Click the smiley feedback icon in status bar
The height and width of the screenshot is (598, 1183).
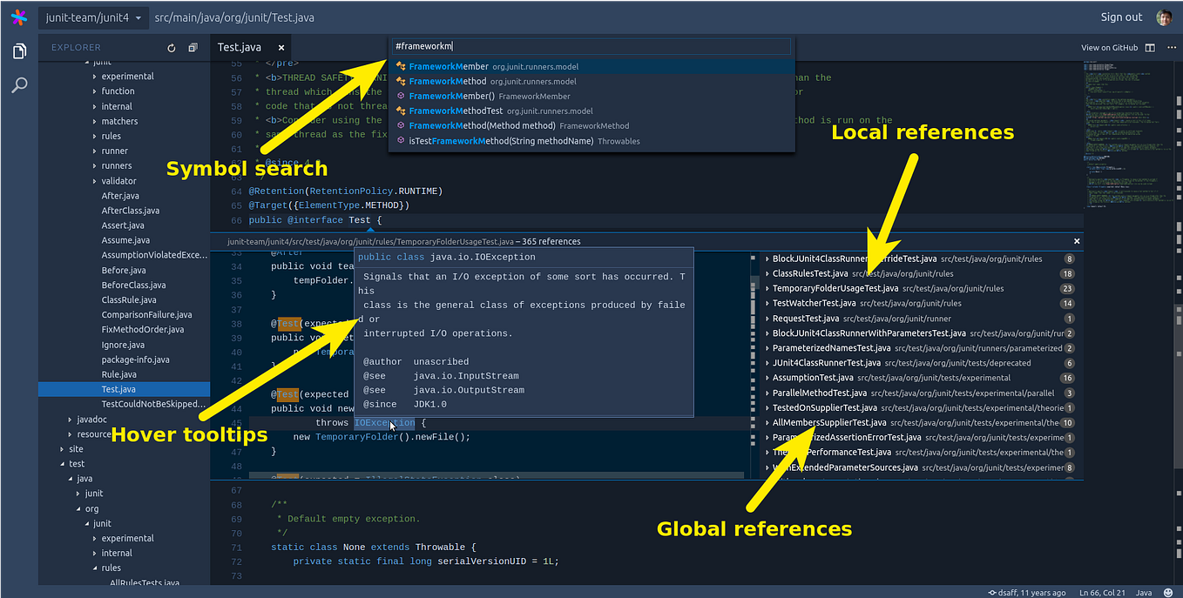tap(1168, 592)
